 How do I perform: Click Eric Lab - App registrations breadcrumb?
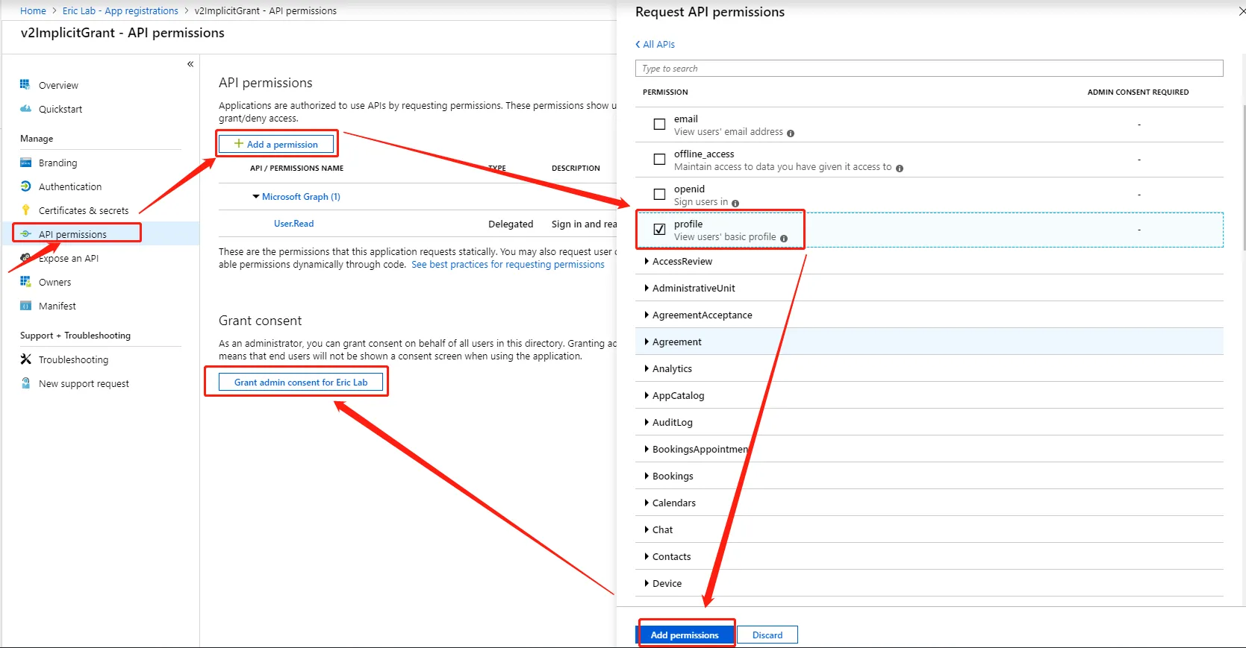pyautogui.click(x=120, y=11)
